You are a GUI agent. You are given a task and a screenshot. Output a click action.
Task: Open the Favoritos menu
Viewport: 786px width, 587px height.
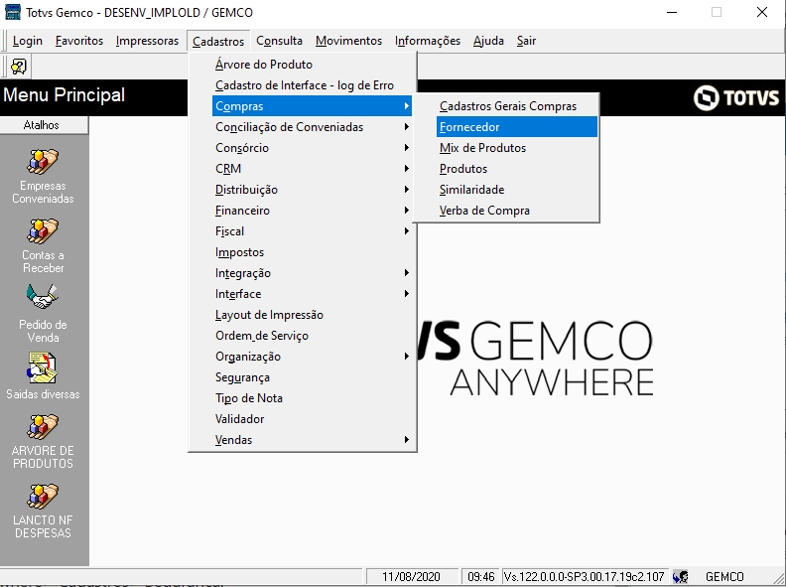(79, 41)
